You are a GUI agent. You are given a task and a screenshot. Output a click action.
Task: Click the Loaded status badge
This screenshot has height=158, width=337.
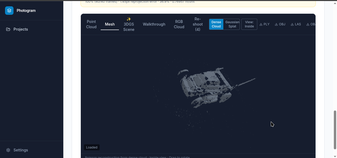tap(92, 147)
